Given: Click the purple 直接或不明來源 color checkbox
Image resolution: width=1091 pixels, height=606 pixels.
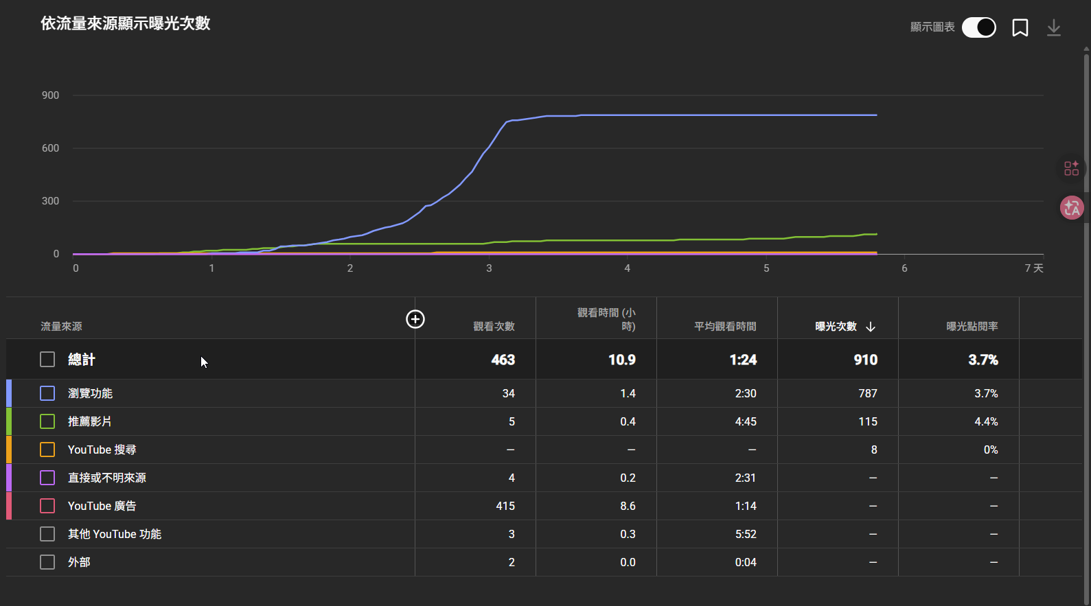Looking at the screenshot, I should (47, 478).
